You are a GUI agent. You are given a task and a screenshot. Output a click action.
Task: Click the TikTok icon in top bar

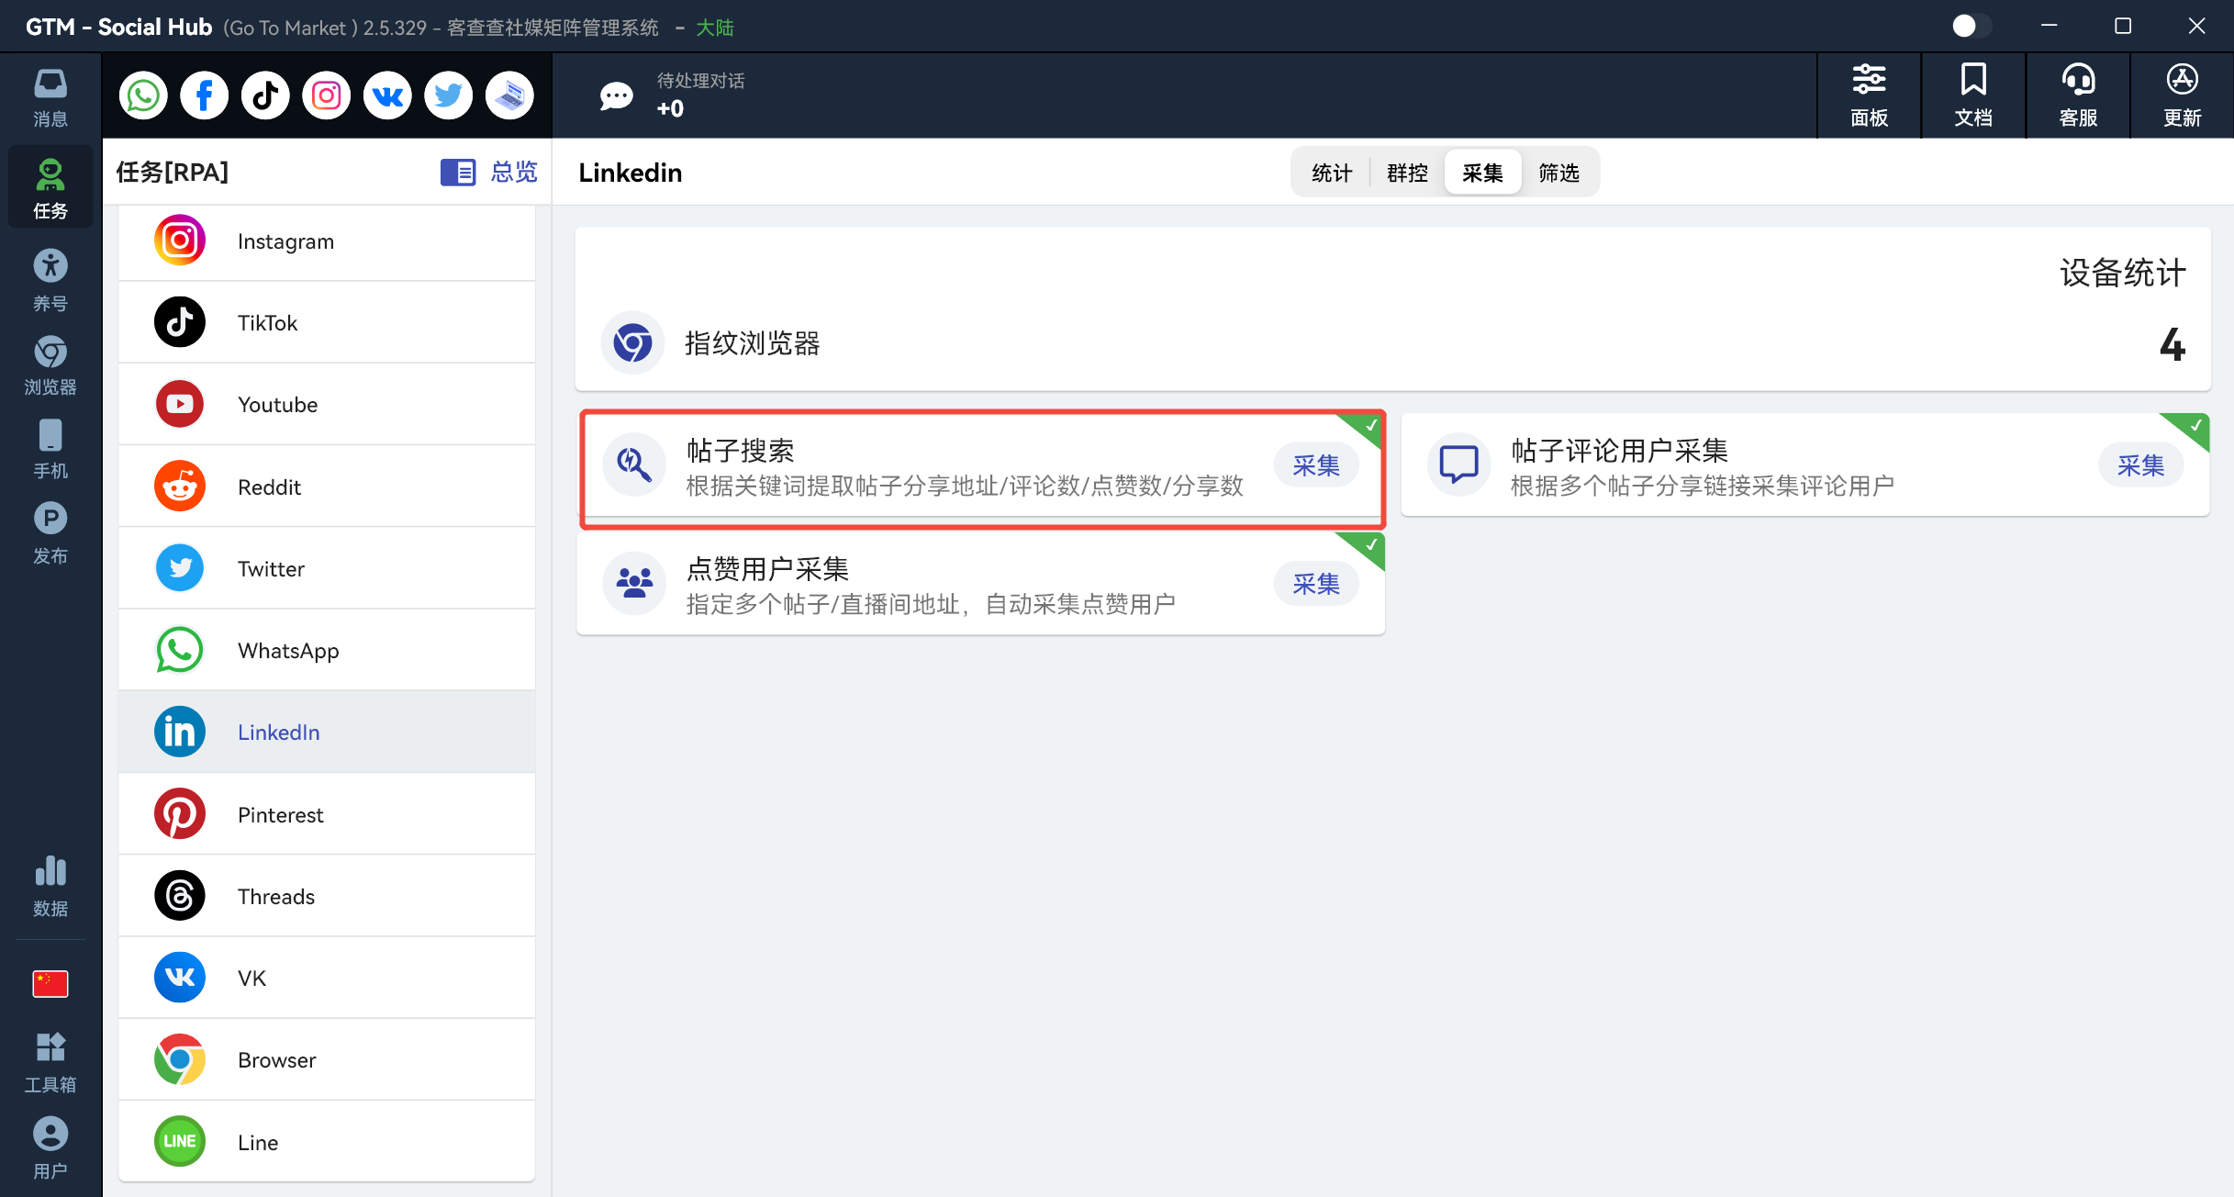[265, 95]
